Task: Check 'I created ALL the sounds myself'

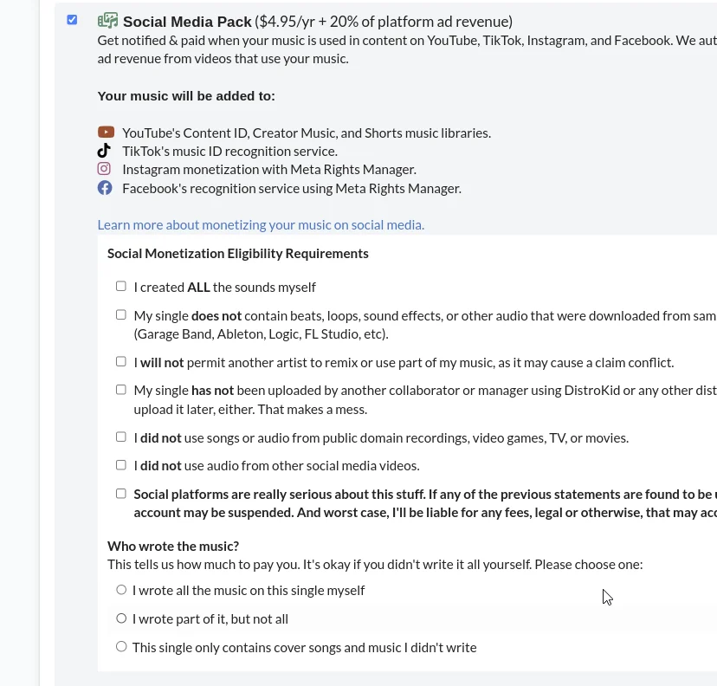Action: coord(120,287)
